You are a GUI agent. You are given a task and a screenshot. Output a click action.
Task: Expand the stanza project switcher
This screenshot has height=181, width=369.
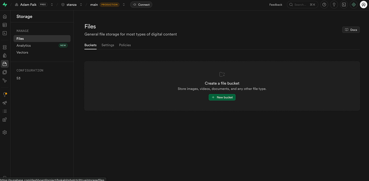pyautogui.click(x=81, y=5)
